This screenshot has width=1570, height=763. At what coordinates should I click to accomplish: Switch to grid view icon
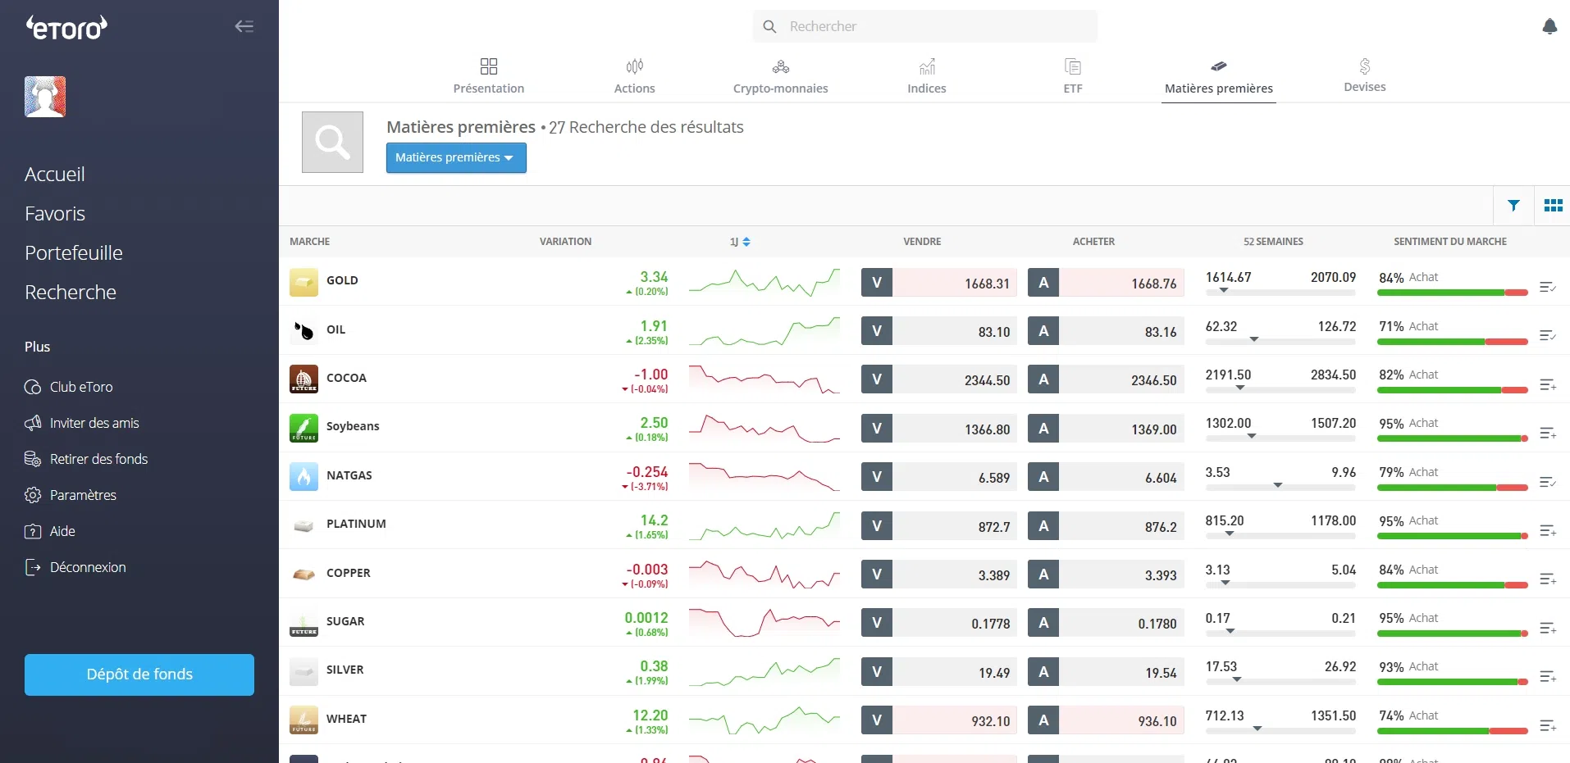1553,206
